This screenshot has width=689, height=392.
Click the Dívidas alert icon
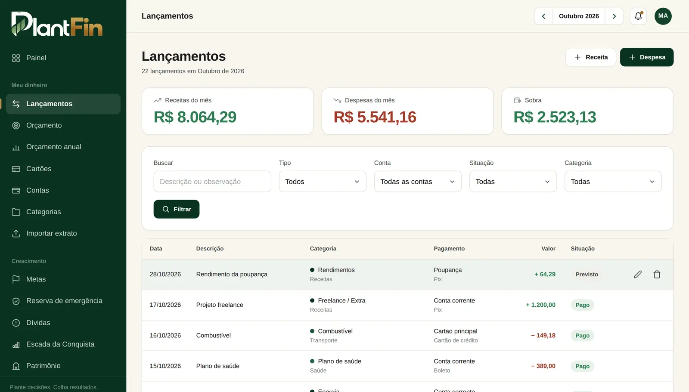coord(16,323)
